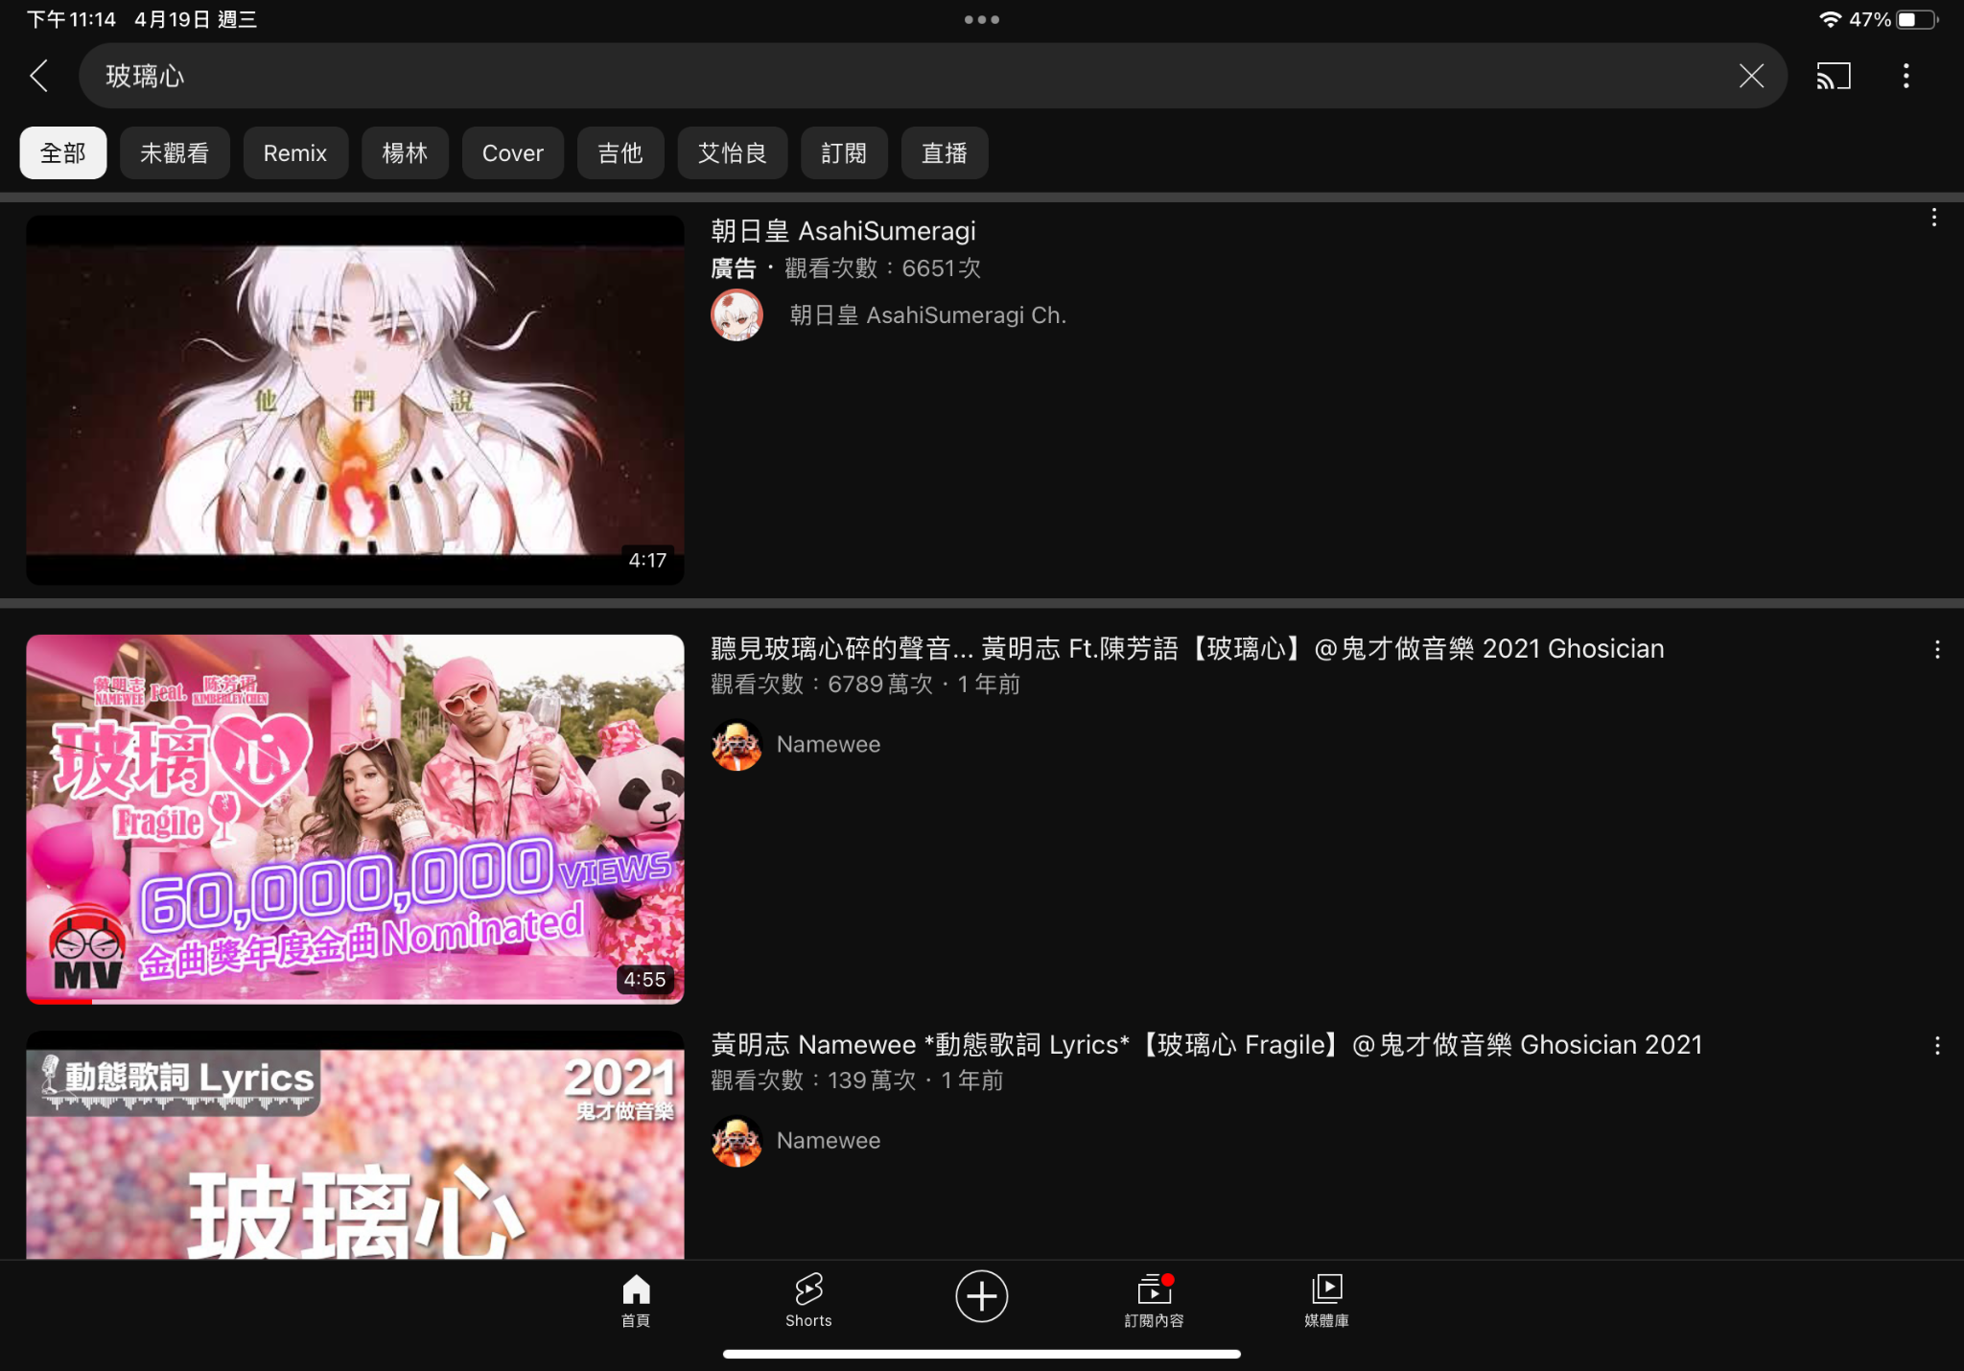Tap the Wi-Fi status icon
The width and height of the screenshot is (1964, 1371).
(1830, 19)
